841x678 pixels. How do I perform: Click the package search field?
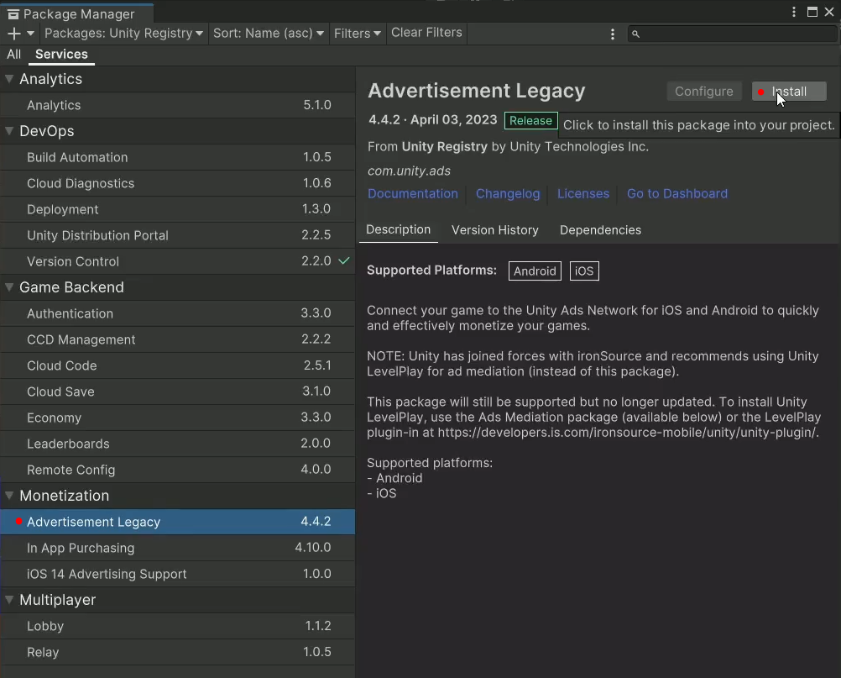(732, 34)
